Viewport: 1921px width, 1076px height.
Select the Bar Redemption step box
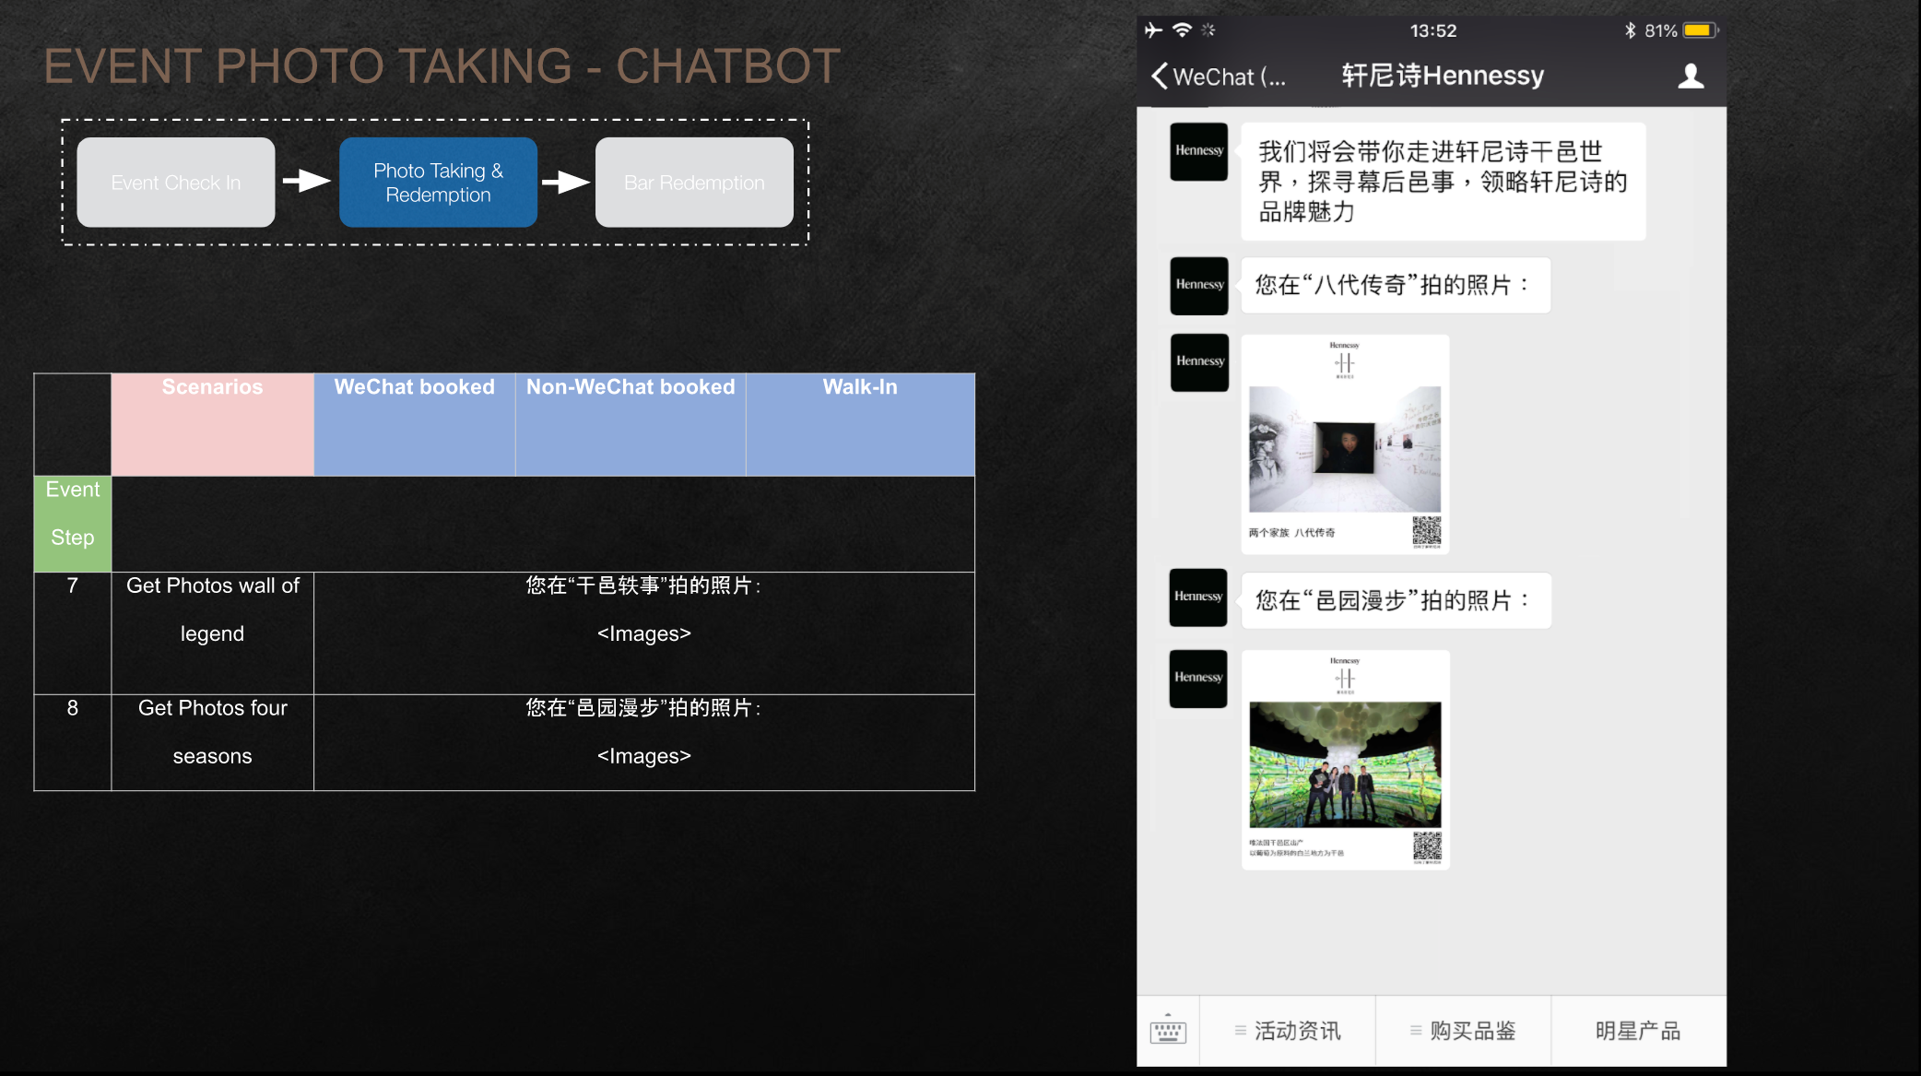click(694, 183)
